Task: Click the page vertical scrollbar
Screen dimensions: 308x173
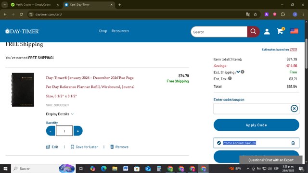Action: [x=307, y=53]
